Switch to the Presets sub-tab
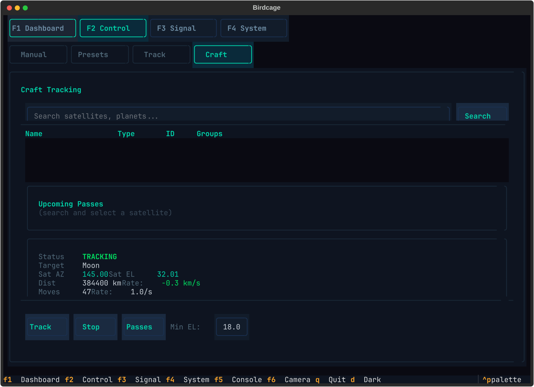Image resolution: width=534 pixels, height=387 pixels. click(x=100, y=54)
